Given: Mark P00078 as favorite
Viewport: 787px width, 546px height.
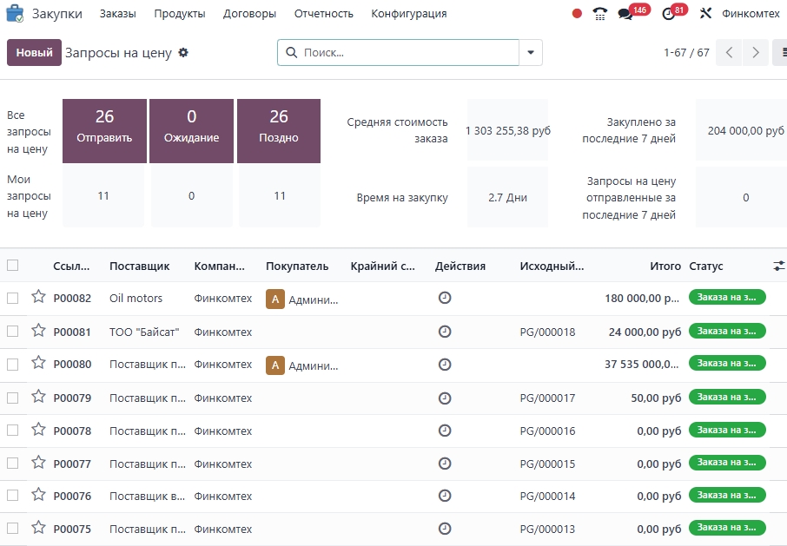Looking at the screenshot, I should [x=38, y=430].
